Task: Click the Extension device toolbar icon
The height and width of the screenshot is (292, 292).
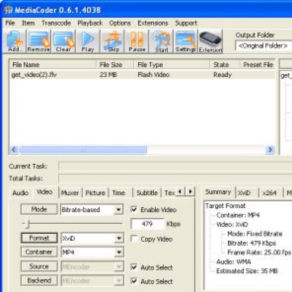Action: coord(210,42)
